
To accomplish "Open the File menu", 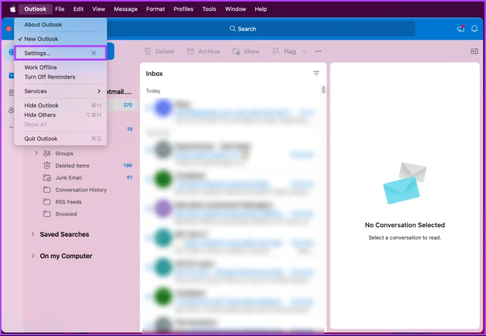I will tap(60, 9).
